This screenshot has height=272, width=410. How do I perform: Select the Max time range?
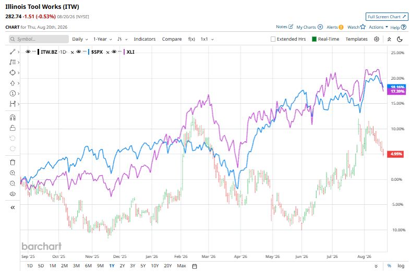tap(182, 266)
